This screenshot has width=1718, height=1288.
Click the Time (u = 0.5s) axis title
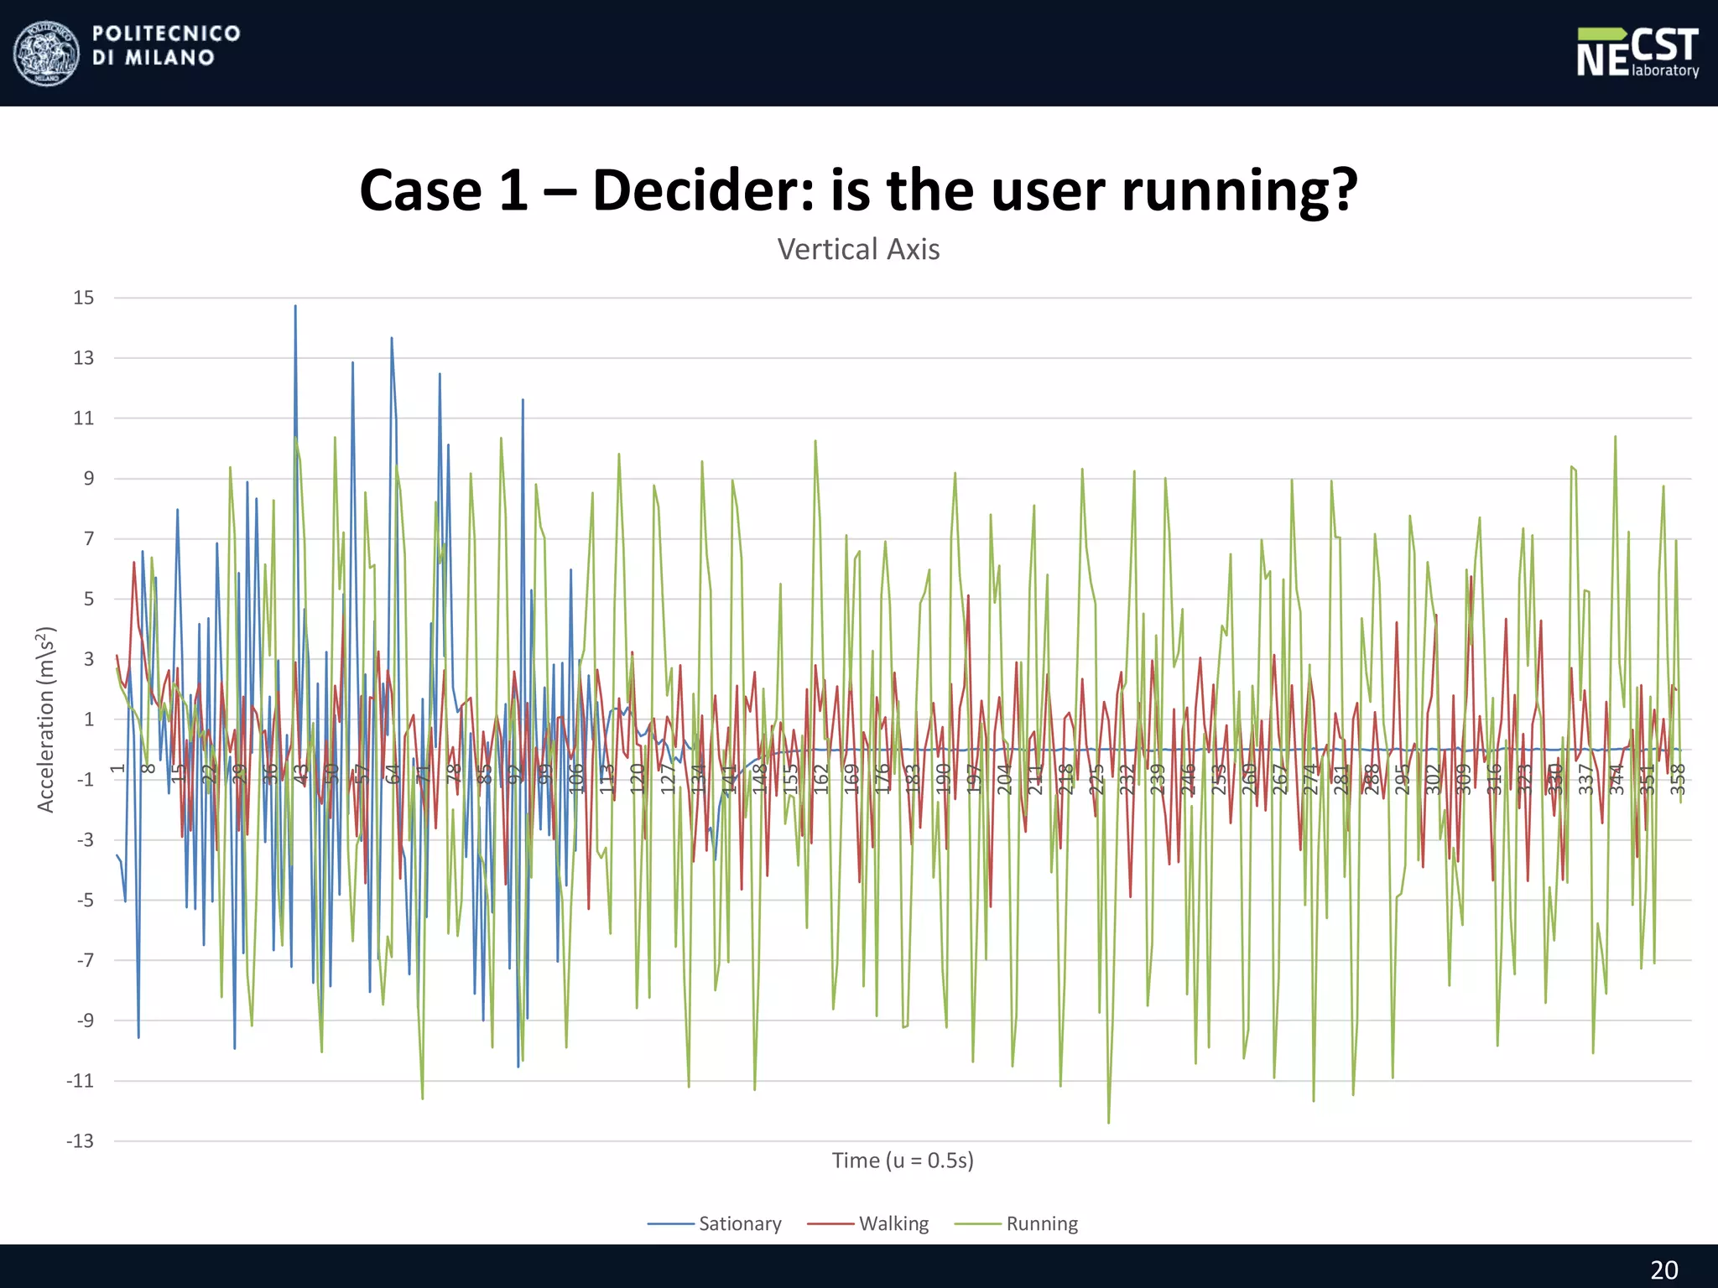[903, 1161]
